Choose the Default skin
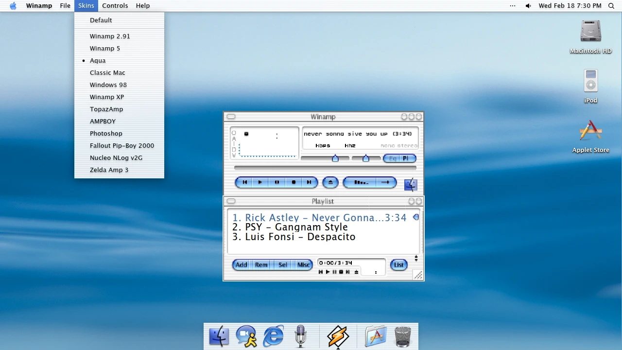 [x=119, y=20]
